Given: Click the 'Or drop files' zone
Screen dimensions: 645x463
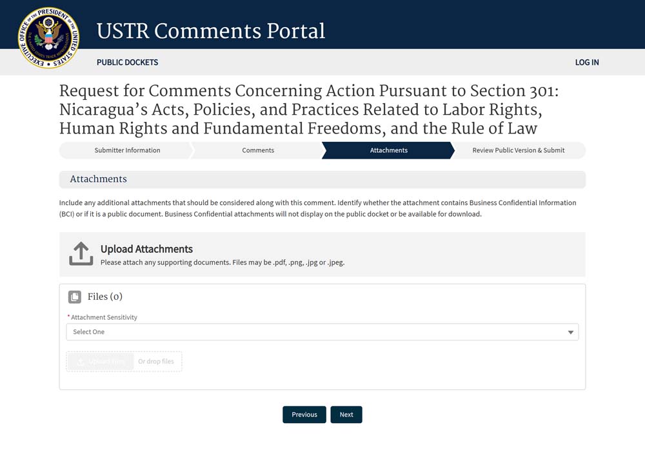Looking at the screenshot, I should point(156,362).
